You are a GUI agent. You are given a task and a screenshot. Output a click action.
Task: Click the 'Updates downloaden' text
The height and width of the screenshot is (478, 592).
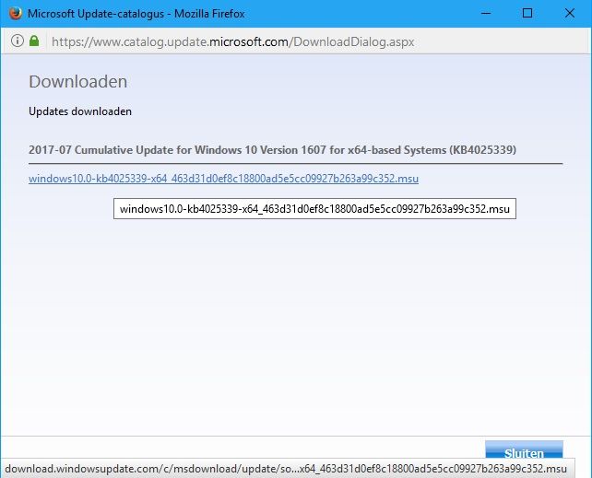point(80,111)
